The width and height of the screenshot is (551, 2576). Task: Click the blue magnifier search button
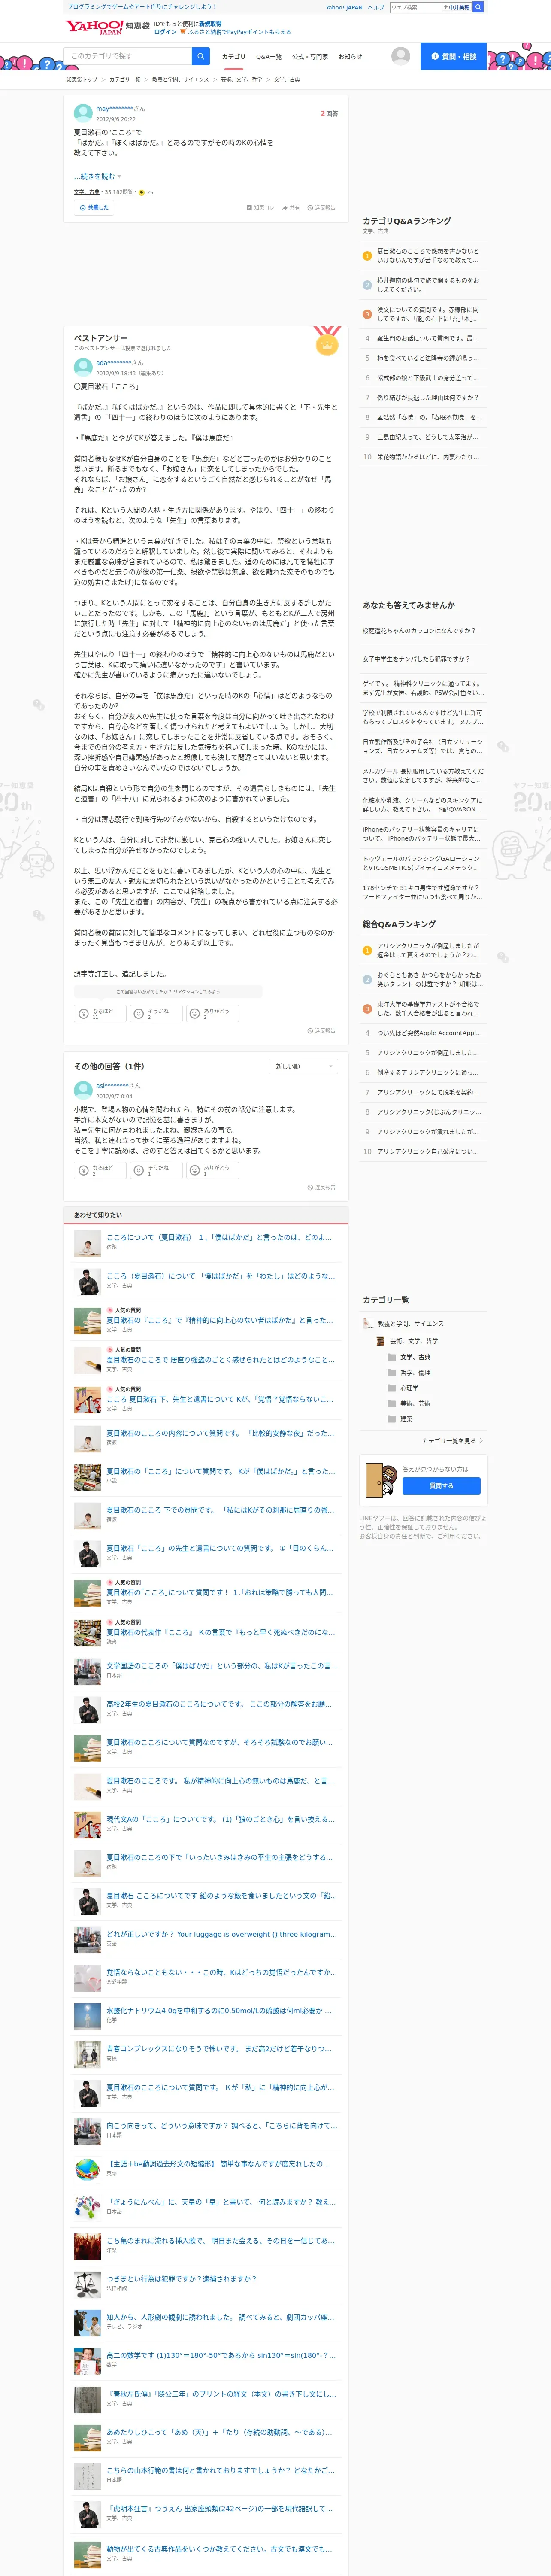click(x=201, y=56)
